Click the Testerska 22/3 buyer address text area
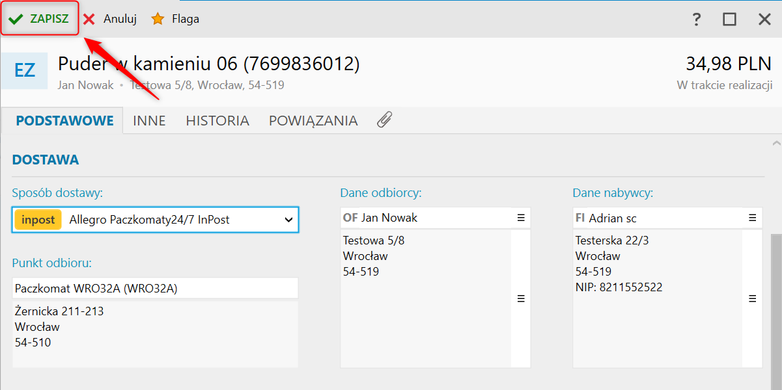Image resolution: width=782 pixels, height=390 pixels. tap(658, 299)
